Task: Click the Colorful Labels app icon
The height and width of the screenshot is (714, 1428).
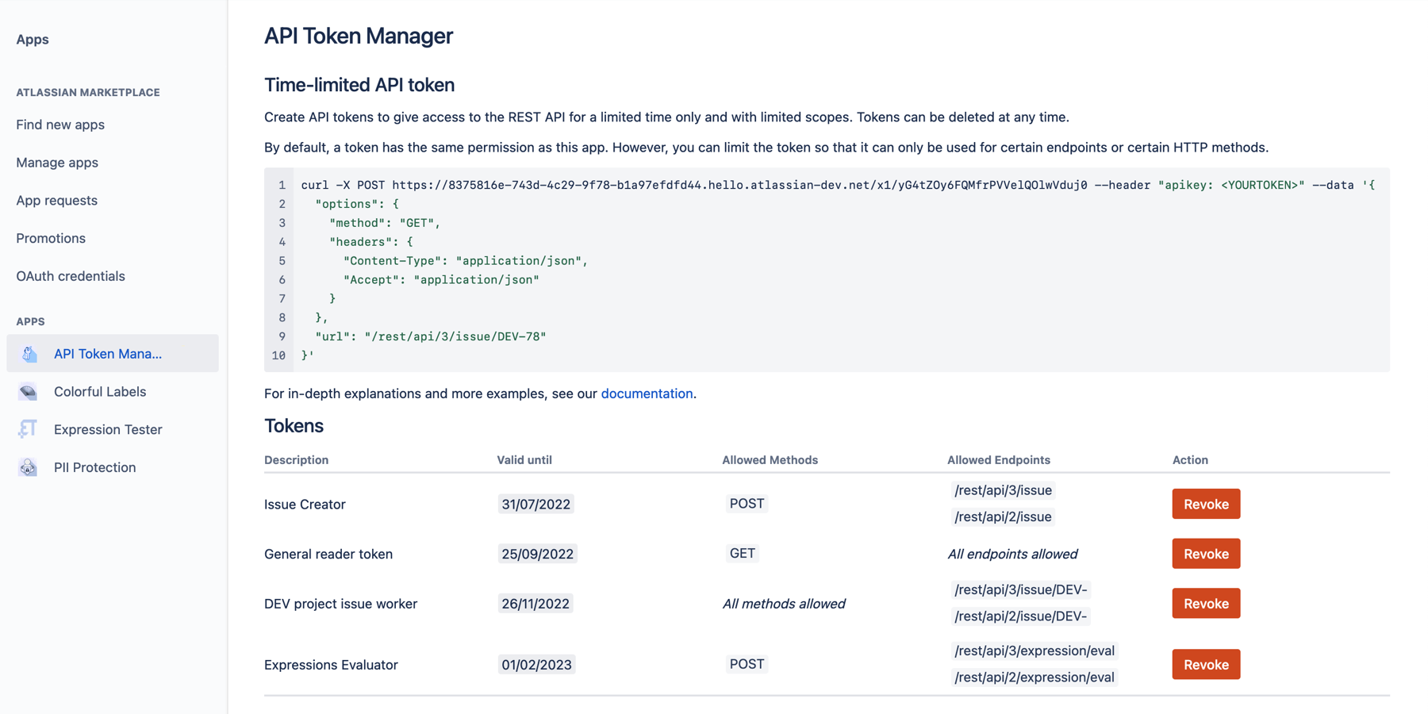Action: pos(29,392)
